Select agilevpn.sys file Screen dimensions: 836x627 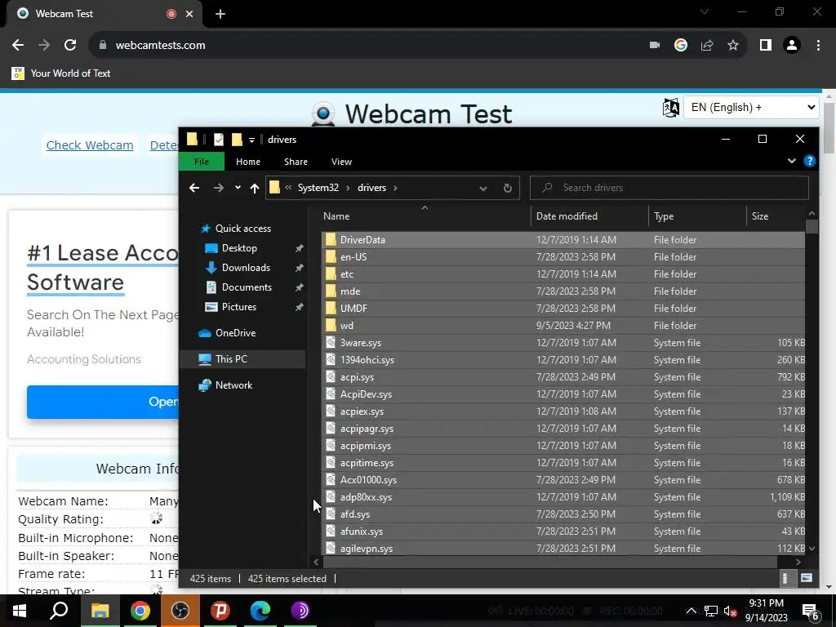pos(563,548)
